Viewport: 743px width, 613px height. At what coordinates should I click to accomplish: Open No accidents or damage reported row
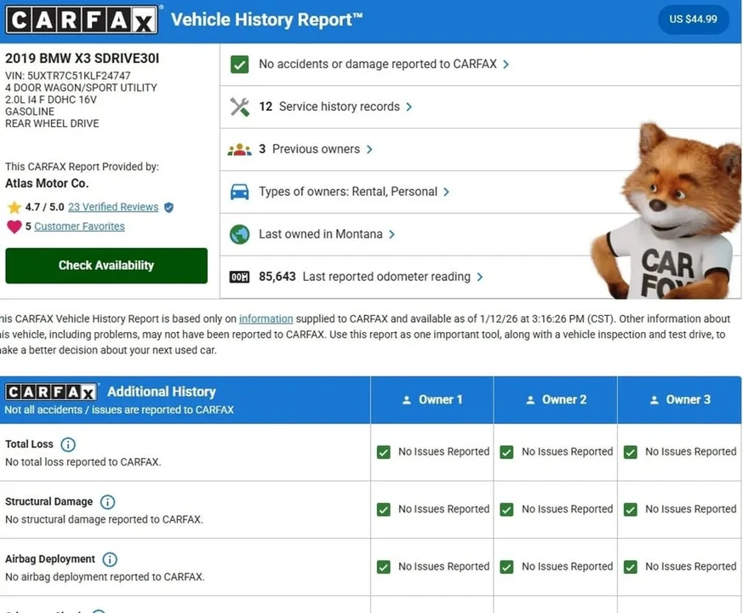point(481,64)
